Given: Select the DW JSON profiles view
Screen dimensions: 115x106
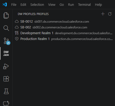Looking at the screenshot, I should click(x=6, y=53).
